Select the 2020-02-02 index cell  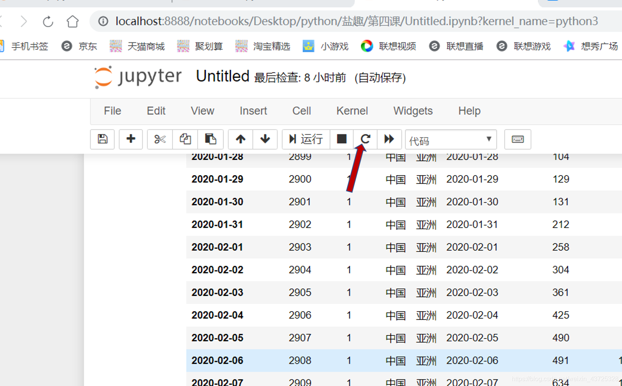(217, 270)
